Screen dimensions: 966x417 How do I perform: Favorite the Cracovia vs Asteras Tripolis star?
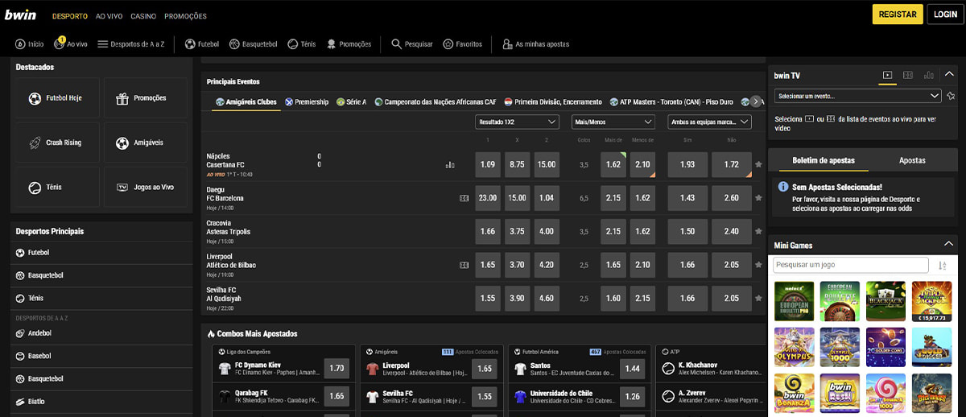pyautogui.click(x=758, y=231)
